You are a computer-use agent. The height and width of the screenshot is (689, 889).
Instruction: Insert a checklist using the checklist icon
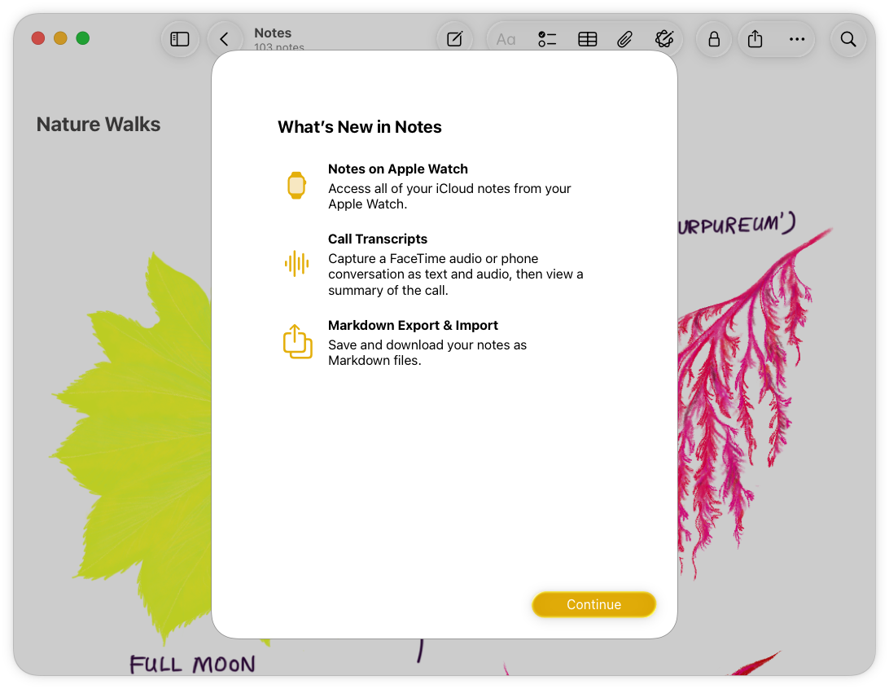(x=546, y=38)
